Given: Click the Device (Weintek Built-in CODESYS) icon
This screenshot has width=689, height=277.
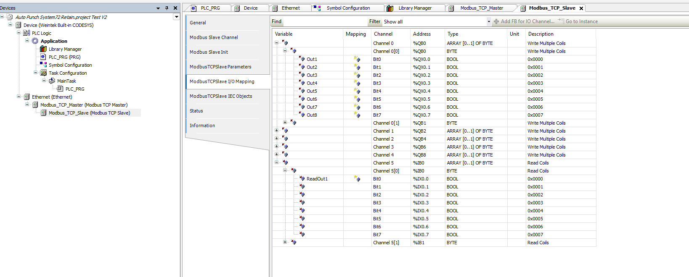Looking at the screenshot, I should pyautogui.click(x=19, y=25).
